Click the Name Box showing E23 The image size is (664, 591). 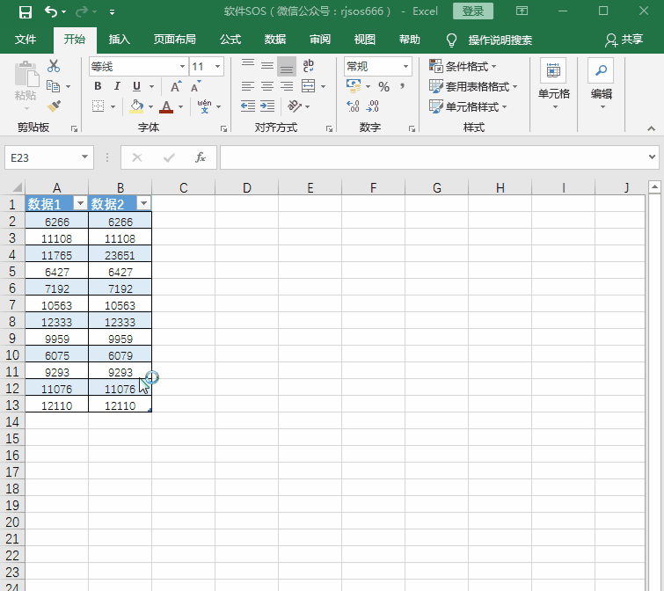49,157
